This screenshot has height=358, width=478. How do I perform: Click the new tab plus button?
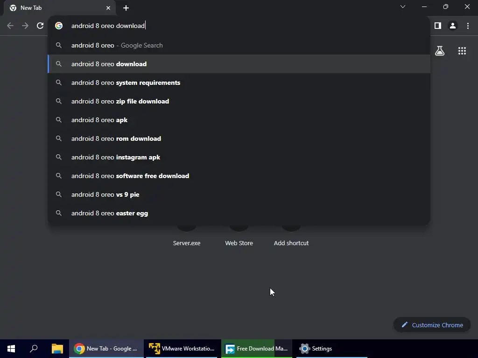click(126, 8)
